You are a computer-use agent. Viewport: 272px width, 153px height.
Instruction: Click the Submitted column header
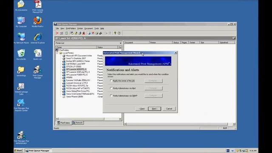(227, 42)
